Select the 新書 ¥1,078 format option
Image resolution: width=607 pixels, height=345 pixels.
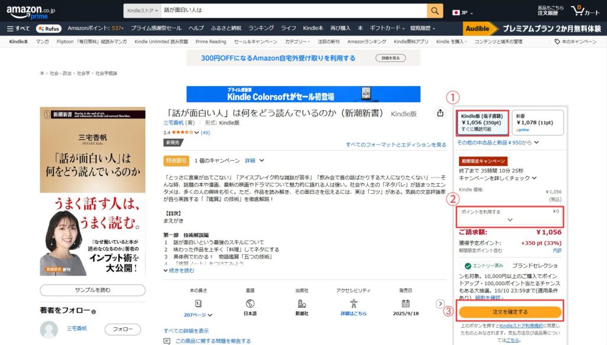click(x=536, y=122)
